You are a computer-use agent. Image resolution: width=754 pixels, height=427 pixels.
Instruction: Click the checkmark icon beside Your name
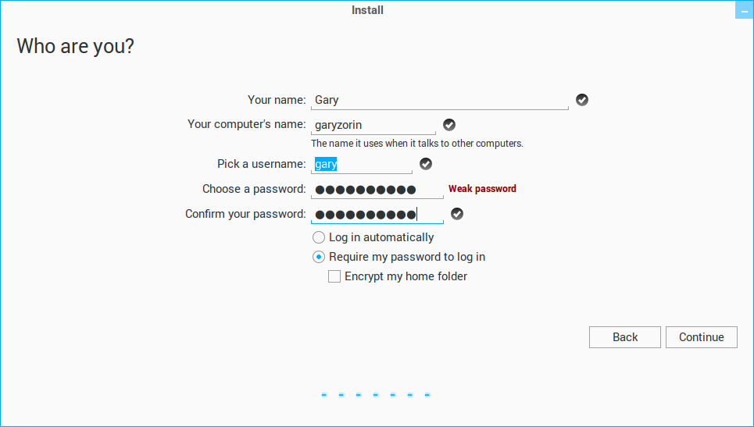pos(582,100)
